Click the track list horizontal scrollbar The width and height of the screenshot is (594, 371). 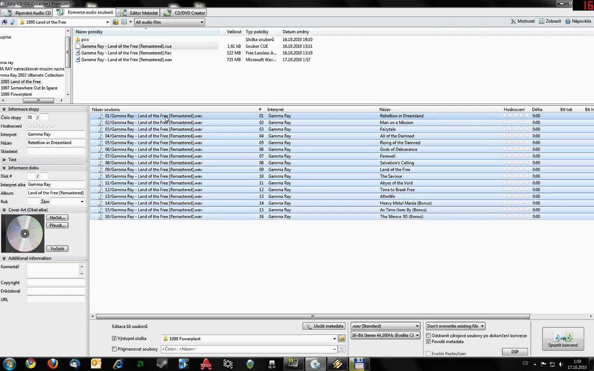pyautogui.click(x=313, y=316)
